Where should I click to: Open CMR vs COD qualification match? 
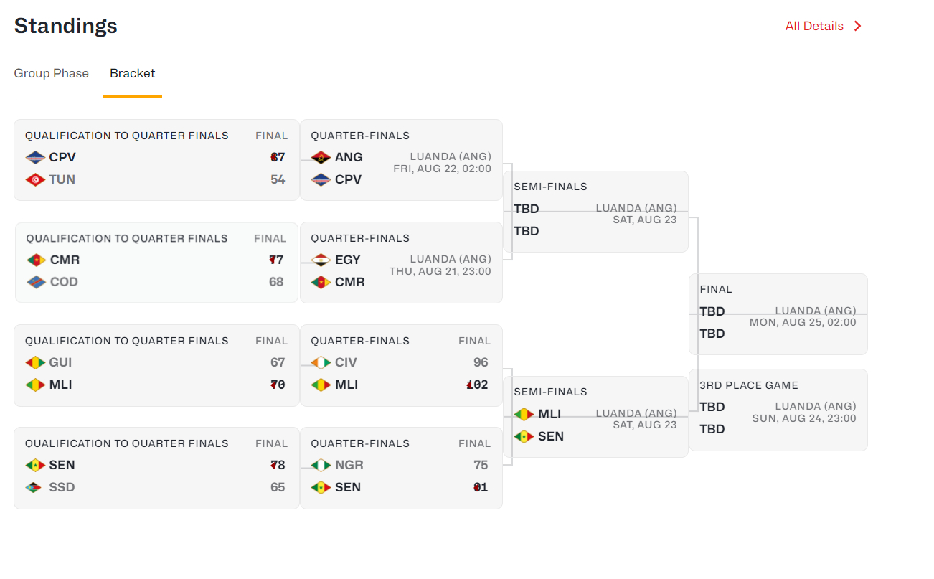tap(156, 263)
